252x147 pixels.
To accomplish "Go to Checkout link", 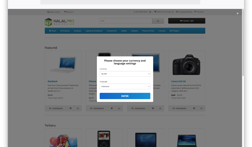I will [x=199, y=12].
